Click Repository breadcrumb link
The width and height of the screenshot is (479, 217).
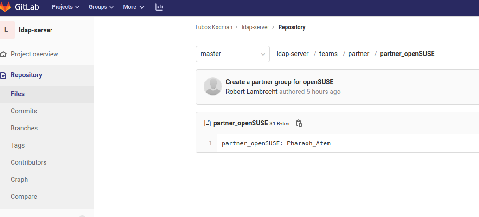[292, 27]
